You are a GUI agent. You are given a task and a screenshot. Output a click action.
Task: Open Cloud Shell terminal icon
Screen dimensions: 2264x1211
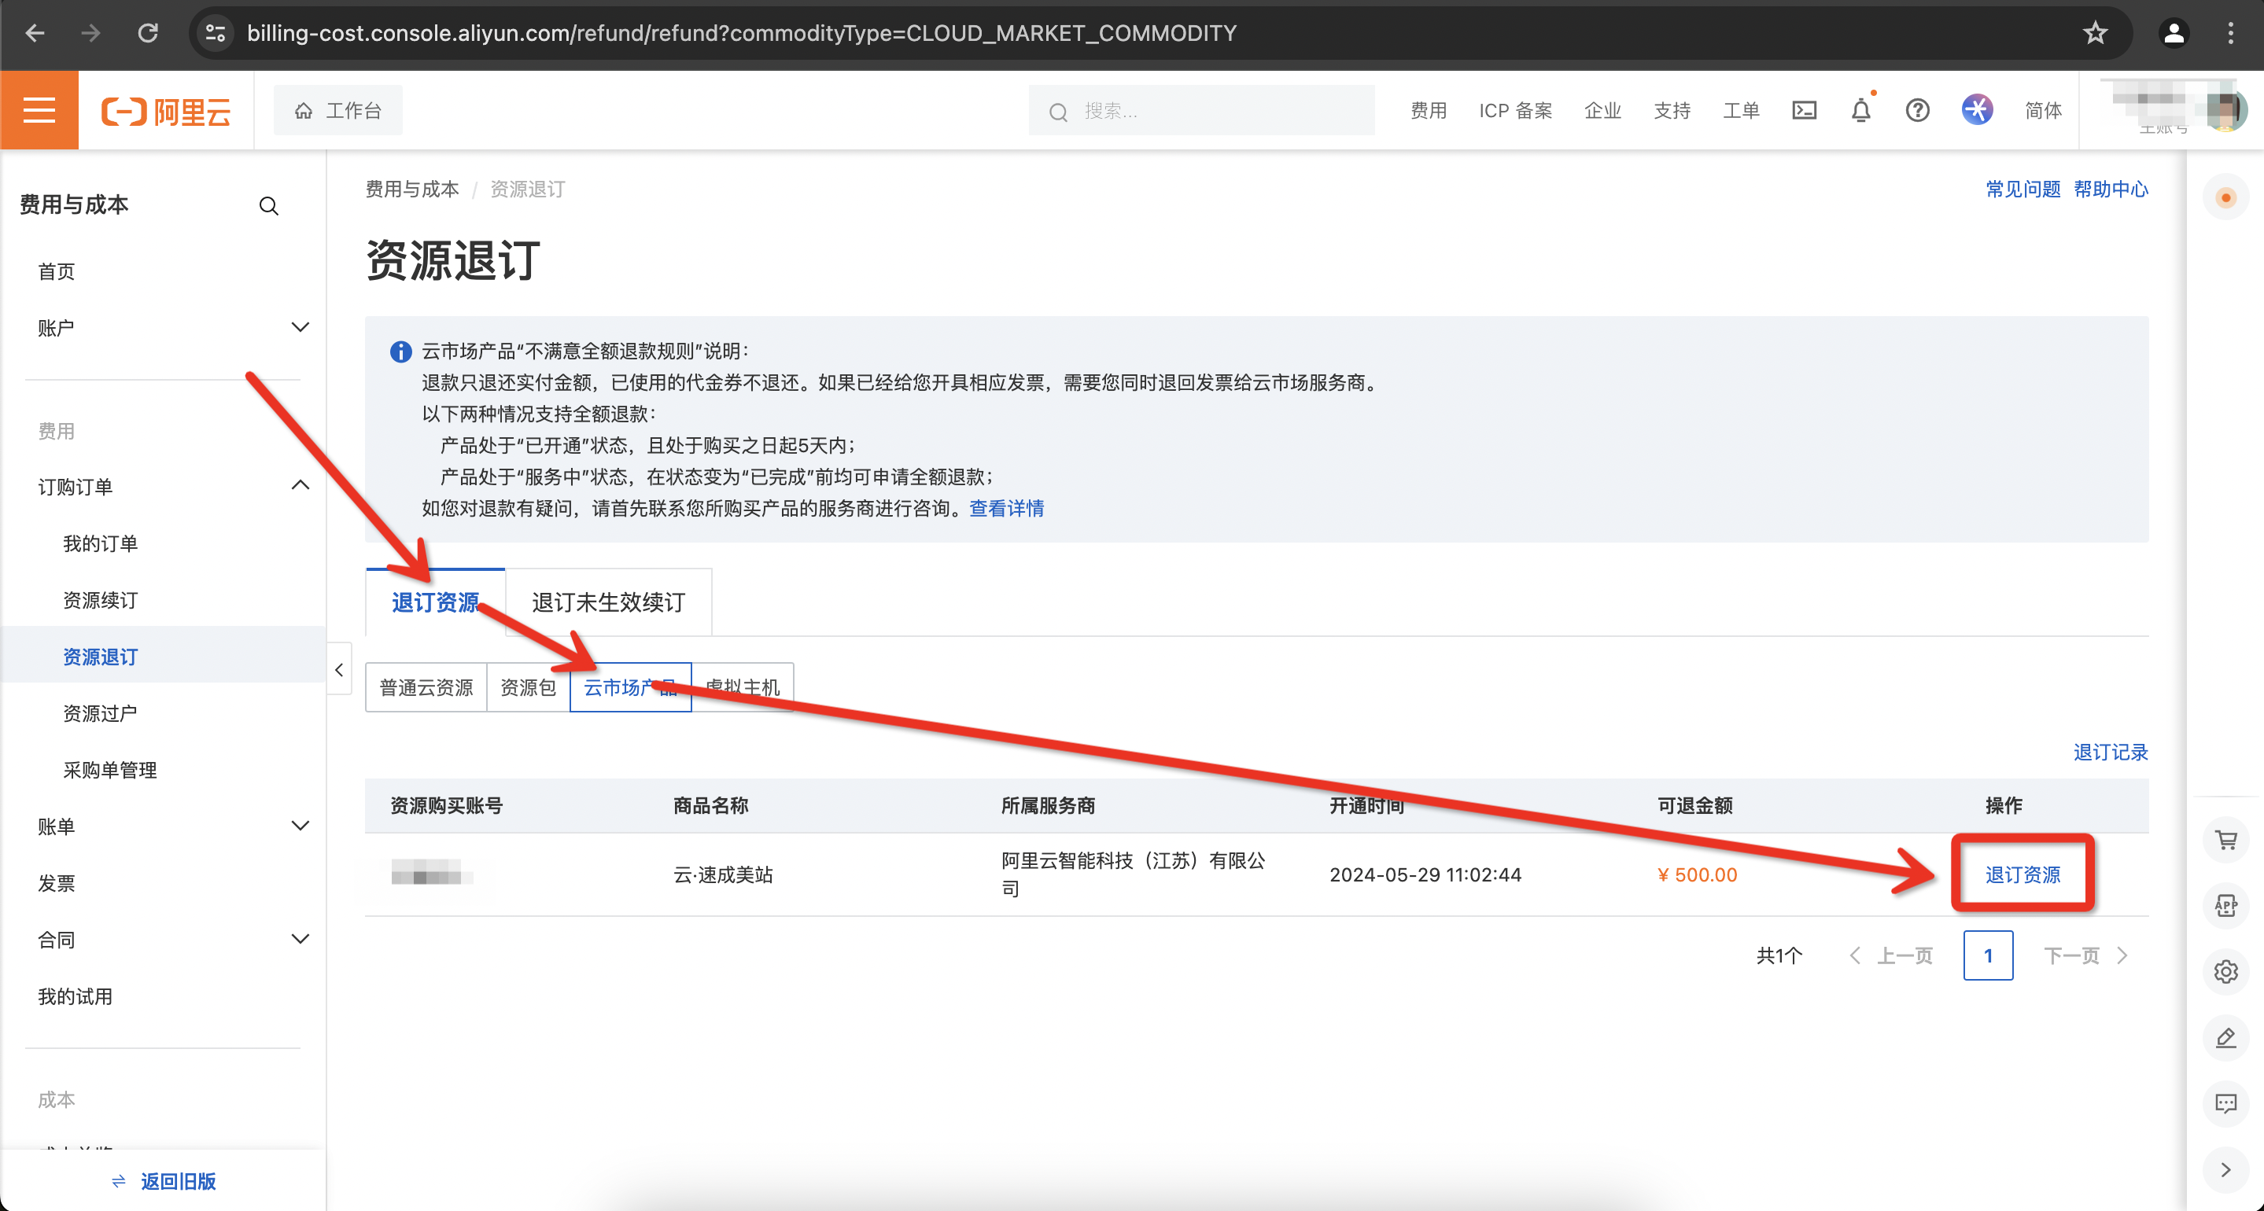click(x=1804, y=111)
